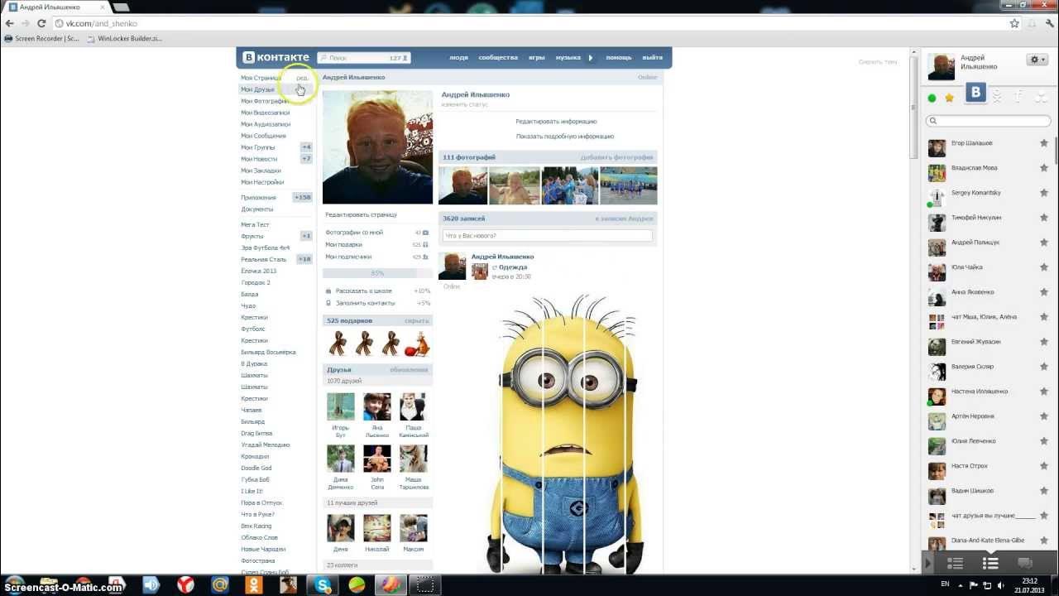Open the 'люди' header menu

(x=458, y=58)
